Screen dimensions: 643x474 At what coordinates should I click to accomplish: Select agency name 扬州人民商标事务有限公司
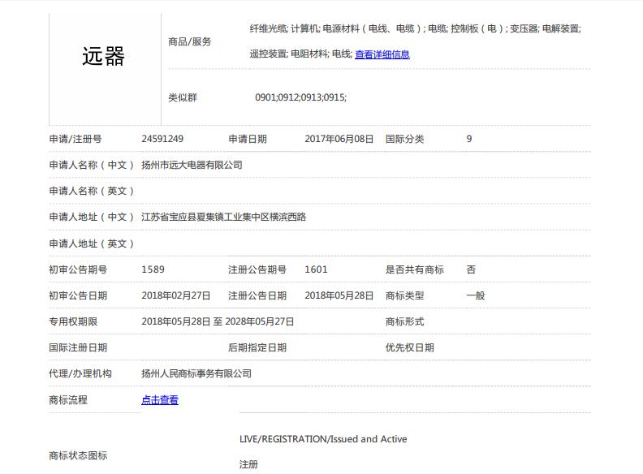[x=196, y=373]
